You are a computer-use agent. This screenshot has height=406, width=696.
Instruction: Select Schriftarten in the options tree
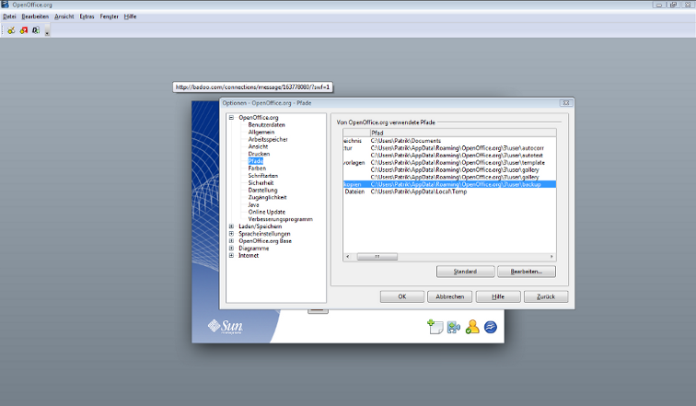pos(262,176)
